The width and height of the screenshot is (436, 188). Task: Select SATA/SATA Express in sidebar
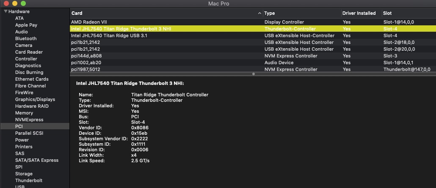(37, 160)
